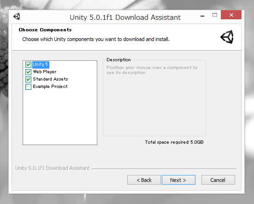Proceed with the Next > button
The image size is (254, 204).
point(178,180)
